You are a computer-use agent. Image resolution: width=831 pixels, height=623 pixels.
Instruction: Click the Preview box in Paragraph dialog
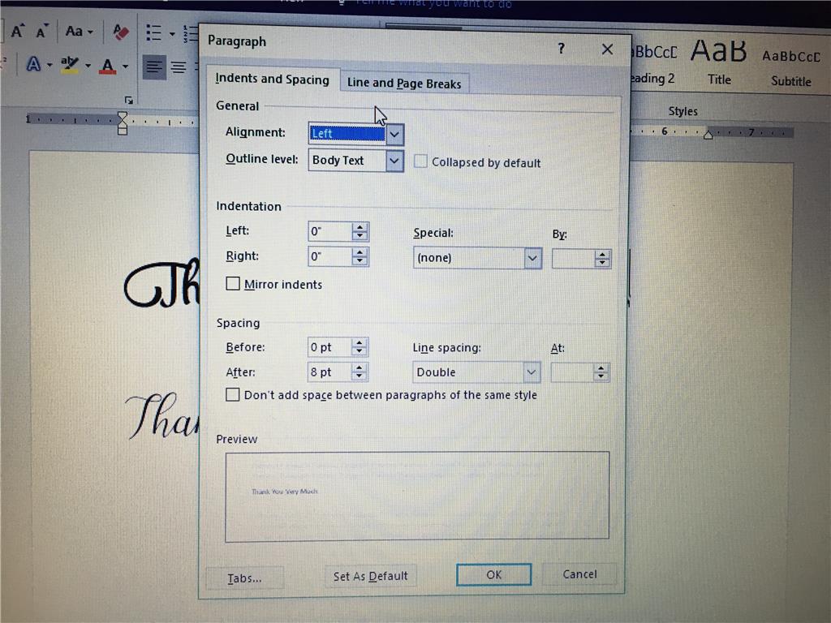(x=417, y=496)
